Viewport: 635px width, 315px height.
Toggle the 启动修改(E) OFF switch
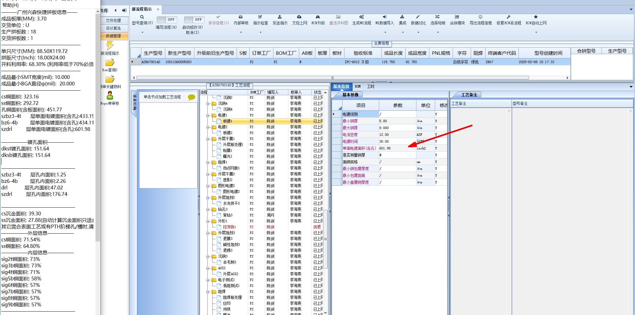pos(194,19)
